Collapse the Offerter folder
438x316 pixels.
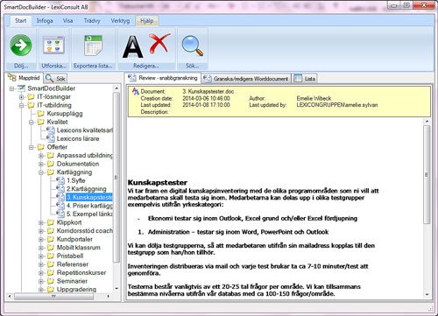32,147
